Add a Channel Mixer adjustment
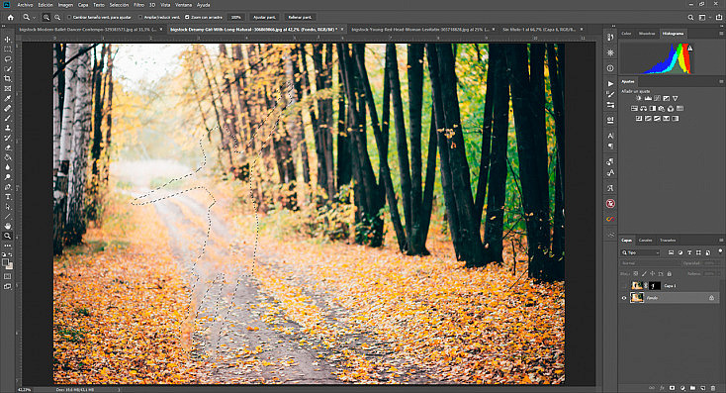This screenshot has height=393, width=726. click(671, 109)
